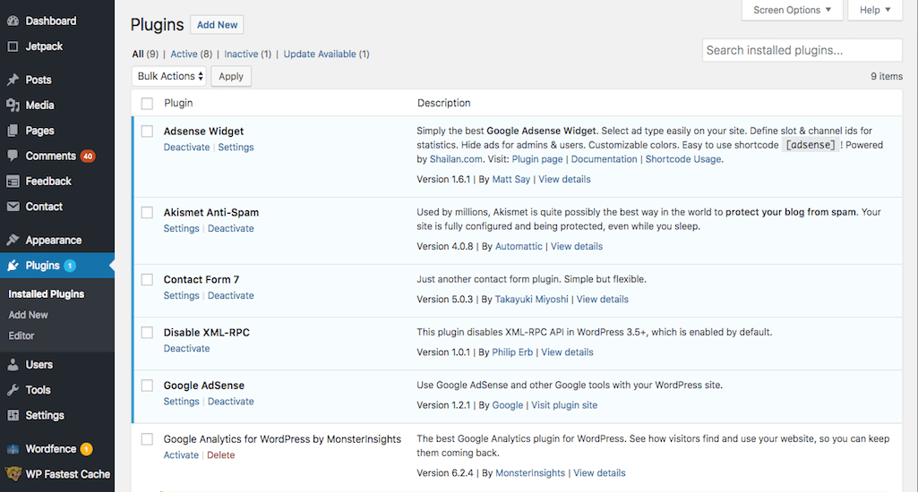Open author Matt Say link
This screenshot has height=492, width=918.
tap(510, 180)
